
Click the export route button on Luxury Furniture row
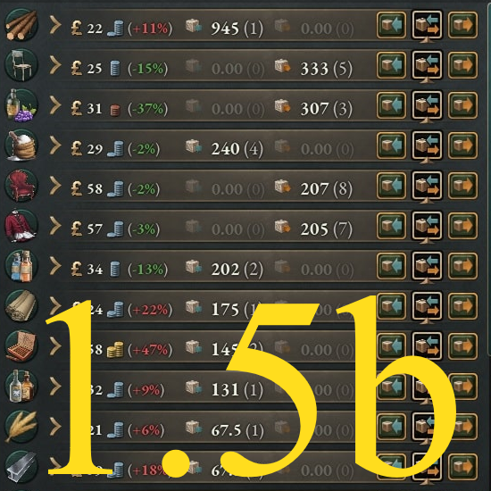(x=462, y=186)
